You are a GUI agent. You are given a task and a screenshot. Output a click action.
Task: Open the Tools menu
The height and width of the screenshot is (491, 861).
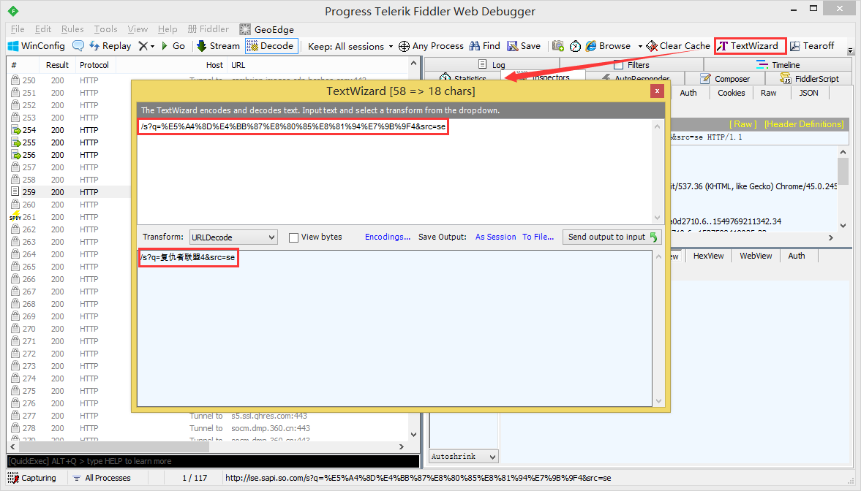pos(105,29)
